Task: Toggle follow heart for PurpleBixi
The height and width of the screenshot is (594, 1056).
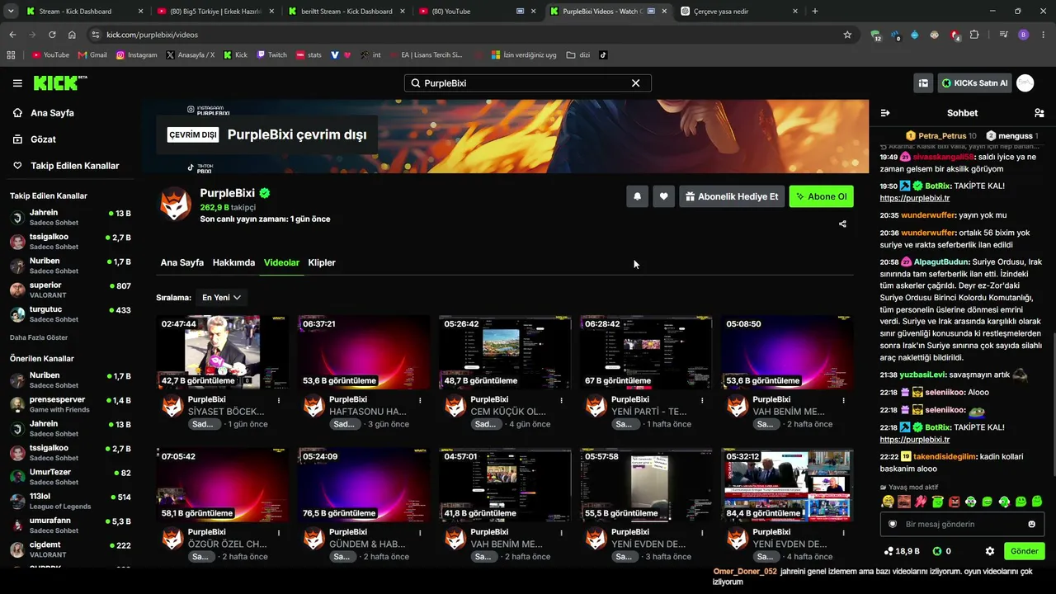Action: pos(663,196)
